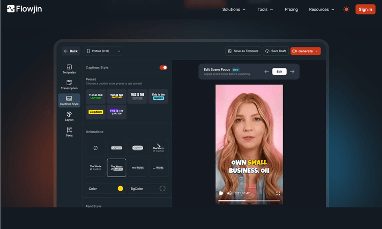382x229 pixels.
Task: Open the Layout sidebar panel
Action: click(69, 116)
